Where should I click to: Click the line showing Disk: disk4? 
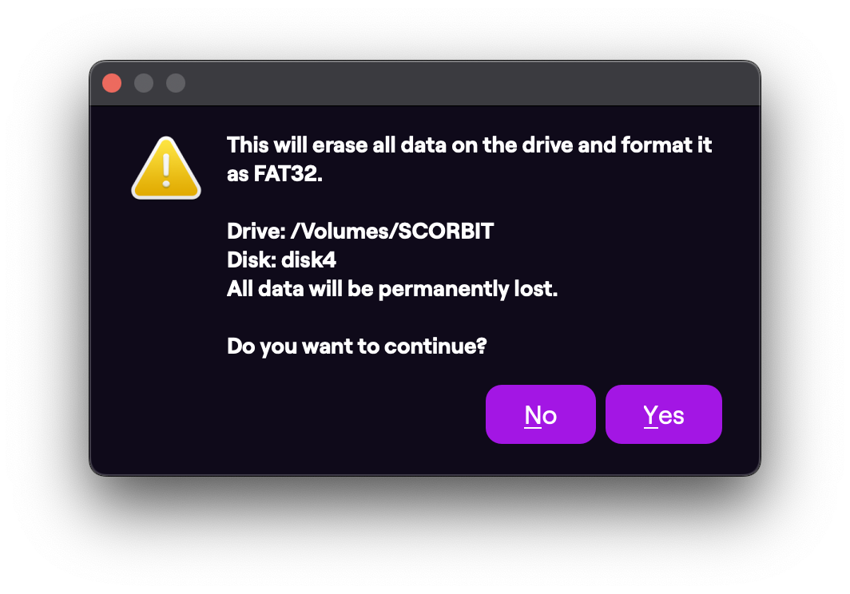pyautogui.click(x=280, y=259)
